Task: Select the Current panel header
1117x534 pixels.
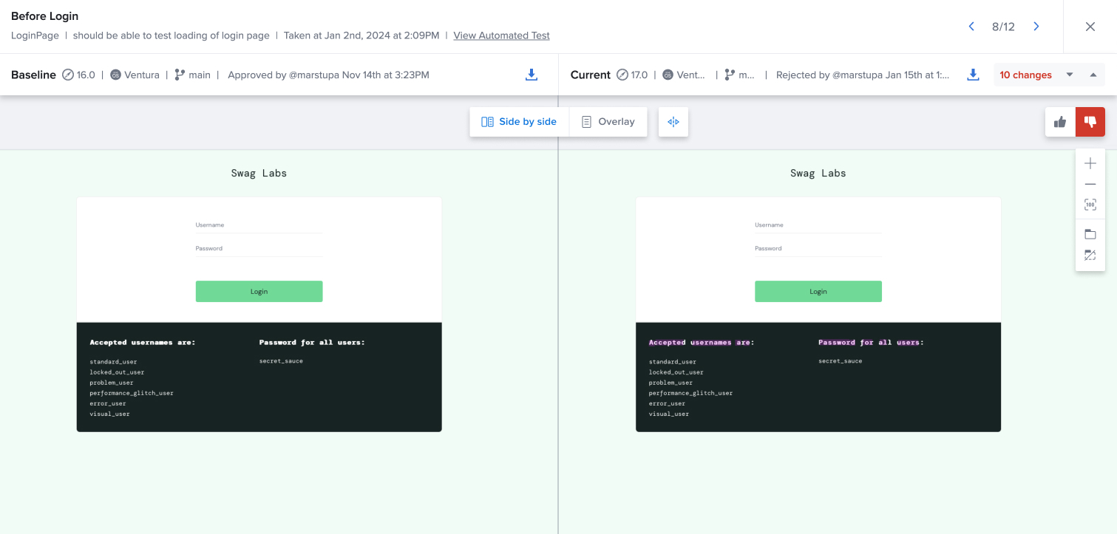Action: pyautogui.click(x=590, y=74)
